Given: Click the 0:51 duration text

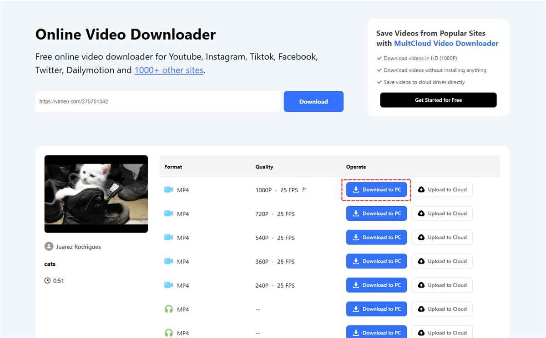Looking at the screenshot, I should (59, 281).
